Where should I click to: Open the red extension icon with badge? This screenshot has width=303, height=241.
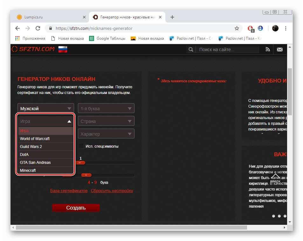(x=251, y=29)
